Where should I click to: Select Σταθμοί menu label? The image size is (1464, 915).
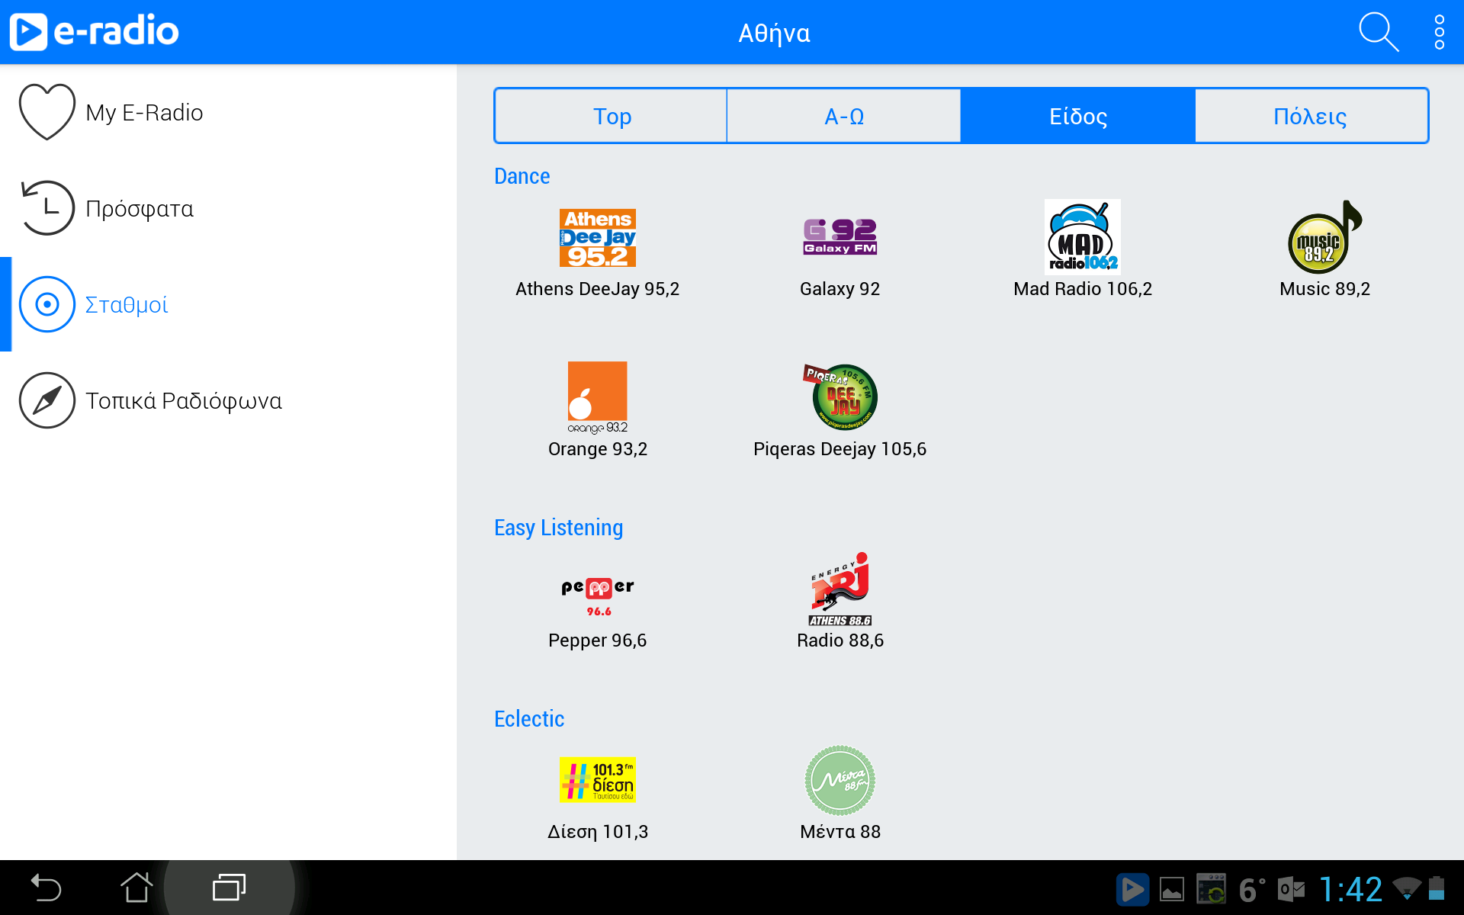[x=127, y=305]
